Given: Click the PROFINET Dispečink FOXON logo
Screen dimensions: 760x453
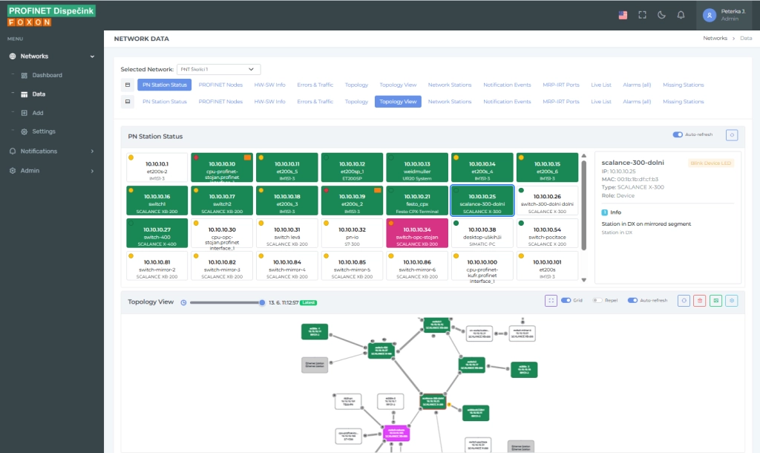Looking at the screenshot, I should tap(51, 16).
